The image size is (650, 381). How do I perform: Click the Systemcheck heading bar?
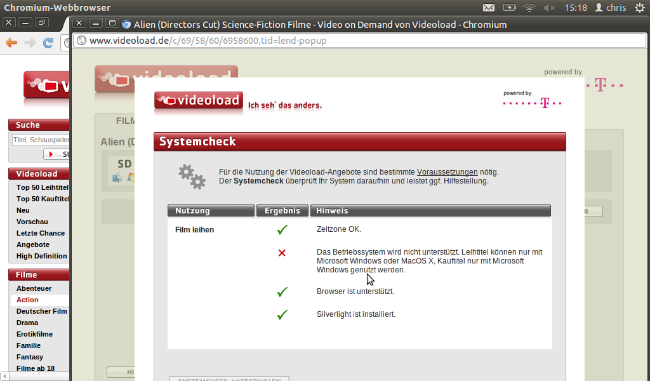(360, 142)
